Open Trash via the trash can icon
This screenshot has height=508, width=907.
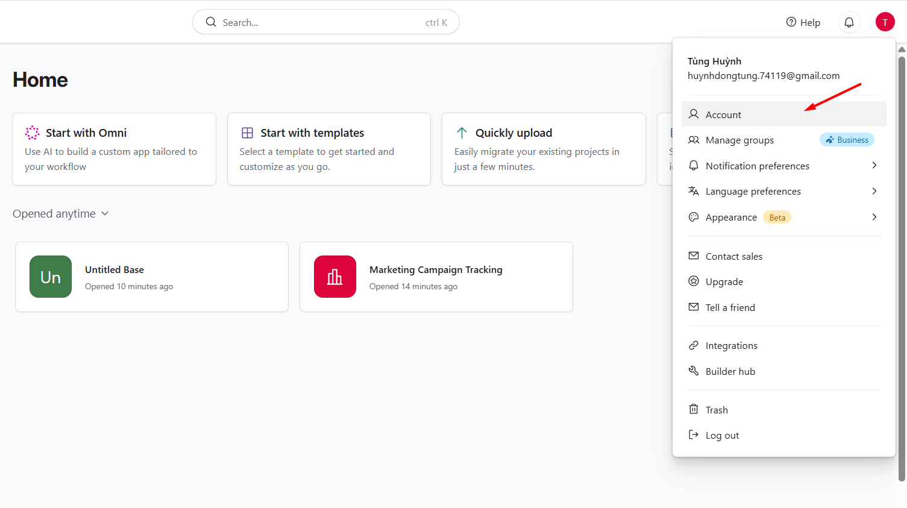pyautogui.click(x=694, y=409)
